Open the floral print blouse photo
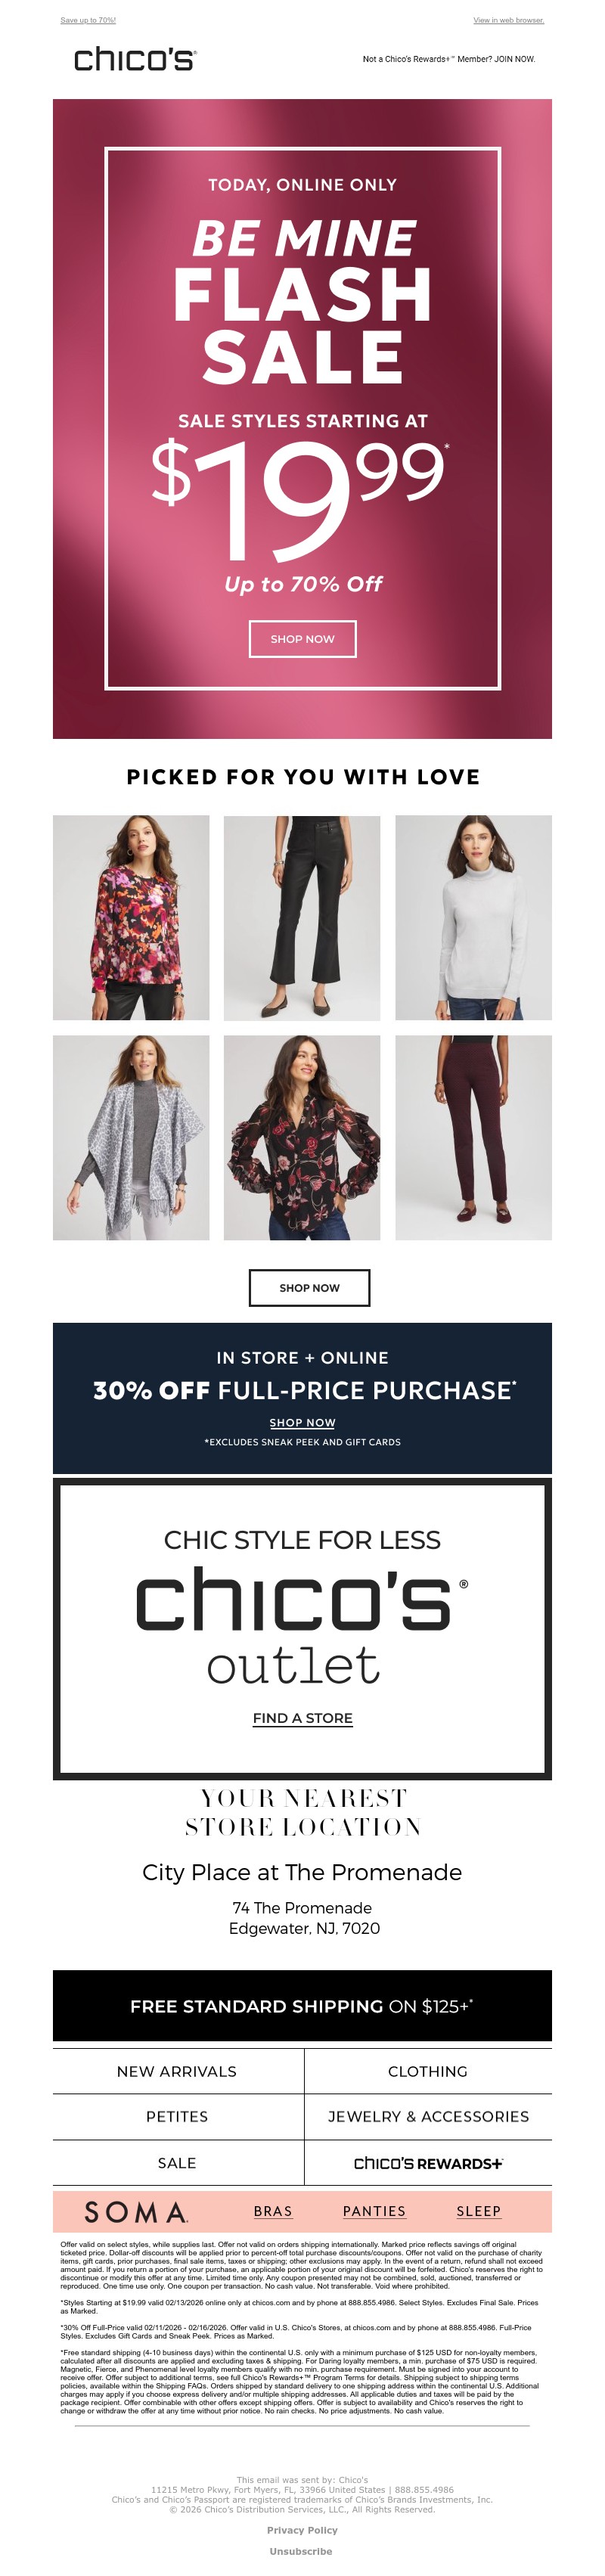605x2576 pixels. 131,918
